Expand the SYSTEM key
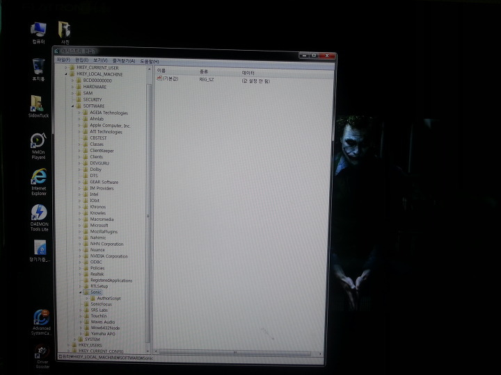This screenshot has width=501, height=375. tap(74, 340)
